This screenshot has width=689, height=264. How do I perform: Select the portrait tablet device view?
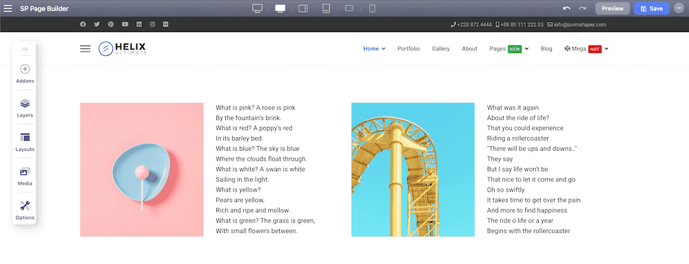point(326,8)
